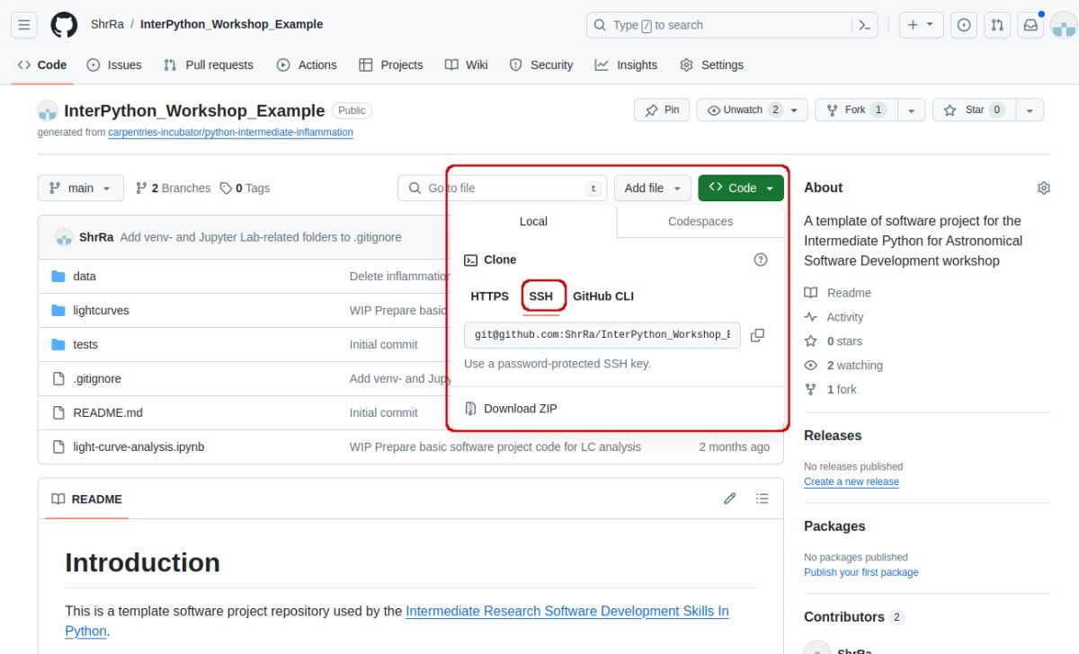Click the README.md file icon
The image size is (1079, 654).
click(58, 412)
